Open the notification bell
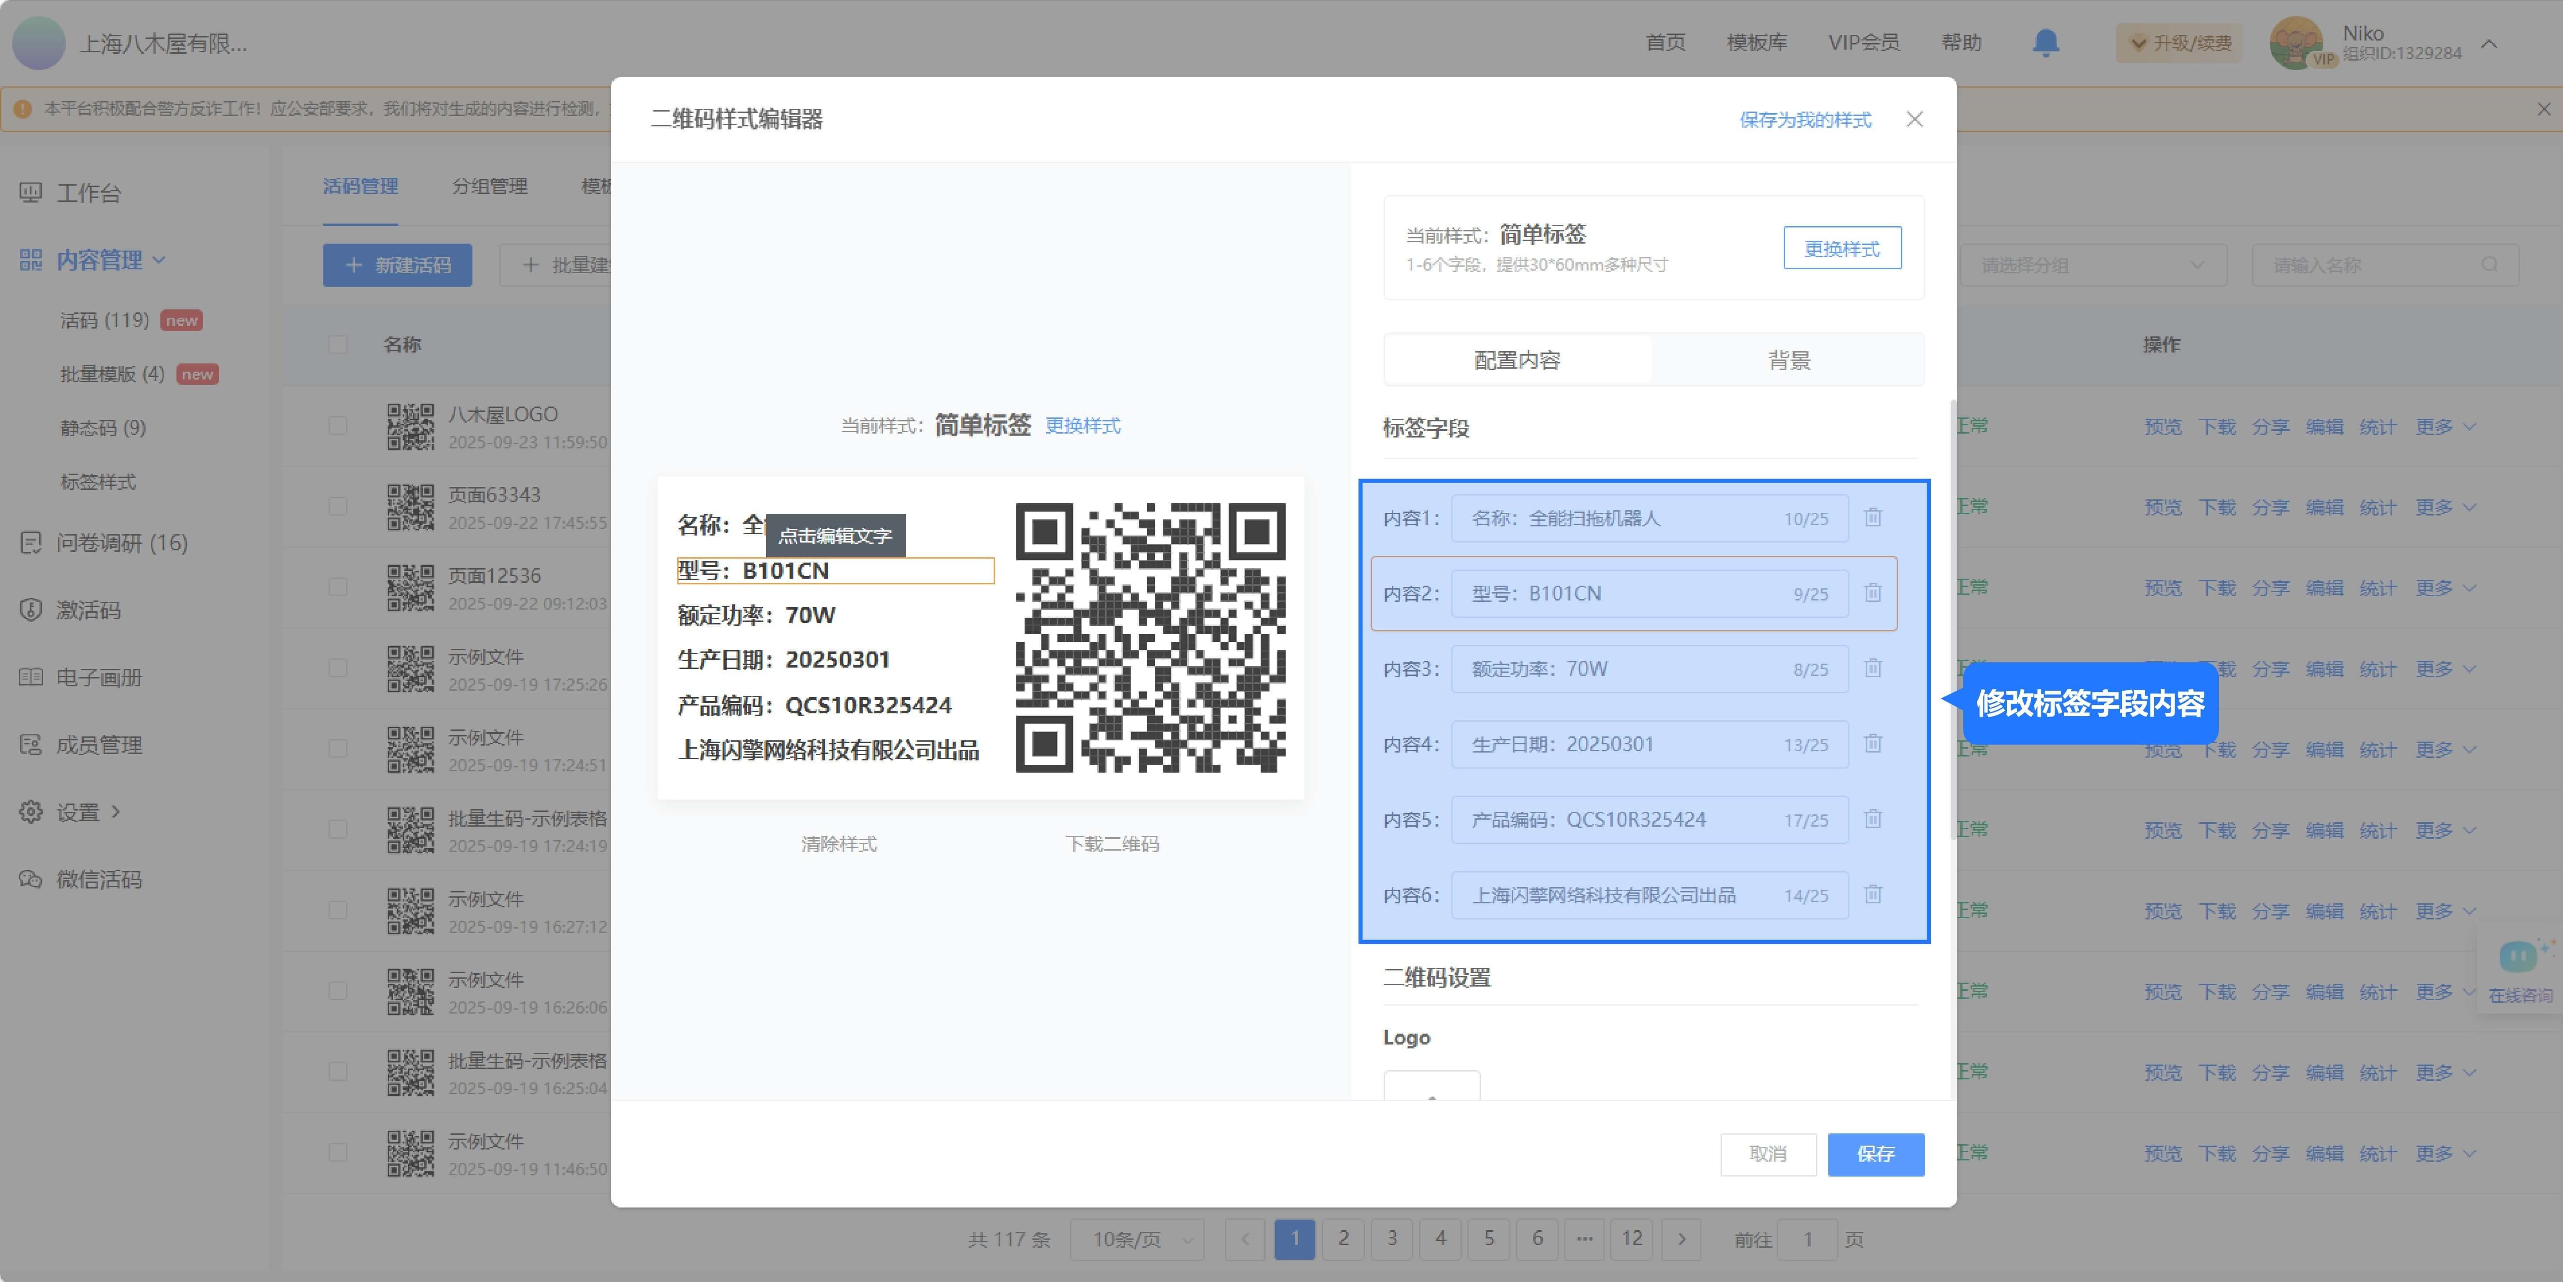Screen dimensions: 2563x1282 click(x=2046, y=43)
